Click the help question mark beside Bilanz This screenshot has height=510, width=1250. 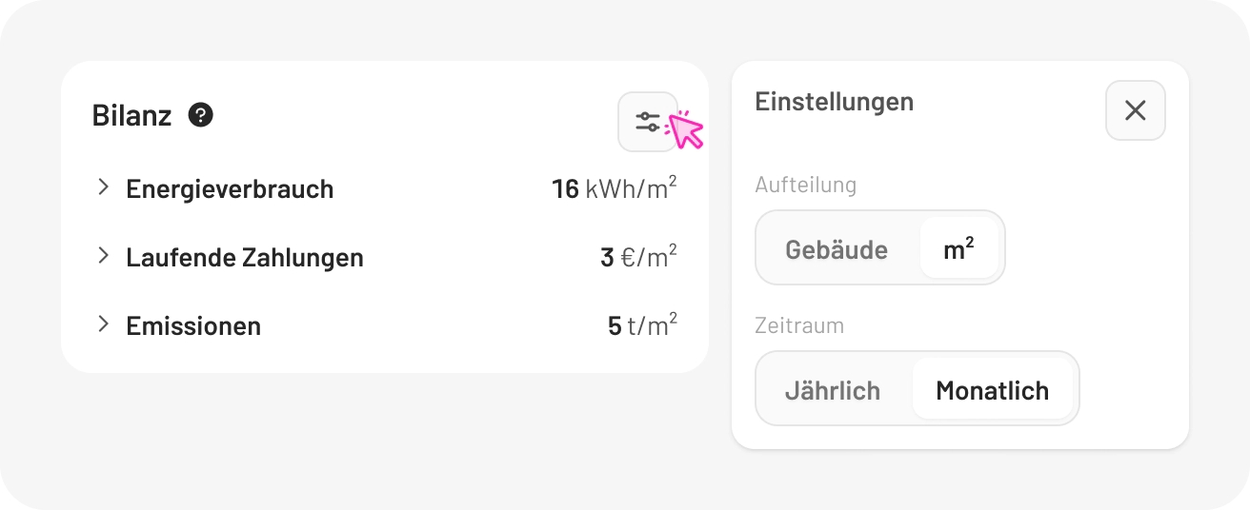tap(201, 115)
